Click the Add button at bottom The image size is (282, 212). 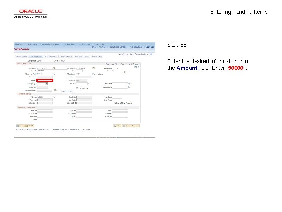(117, 126)
